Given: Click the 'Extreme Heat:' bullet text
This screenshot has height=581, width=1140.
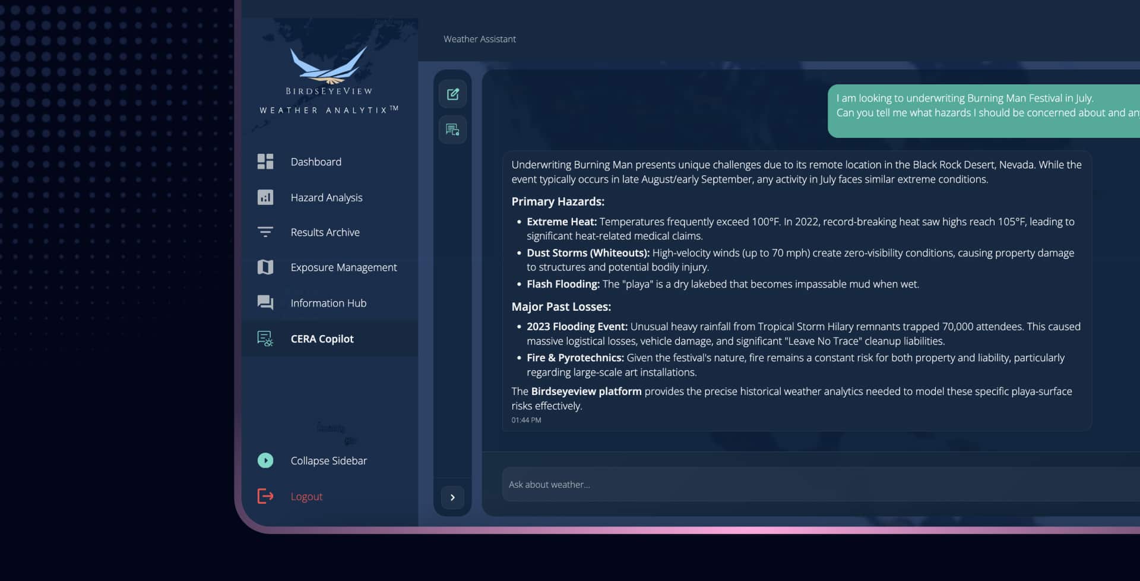Looking at the screenshot, I should click(x=562, y=222).
